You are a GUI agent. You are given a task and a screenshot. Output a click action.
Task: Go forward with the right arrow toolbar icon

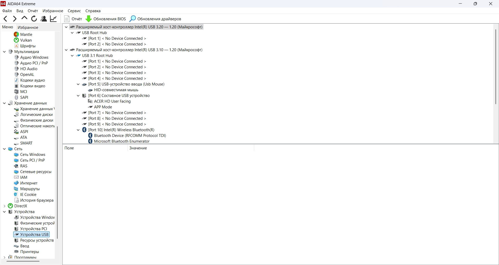[x=15, y=19]
